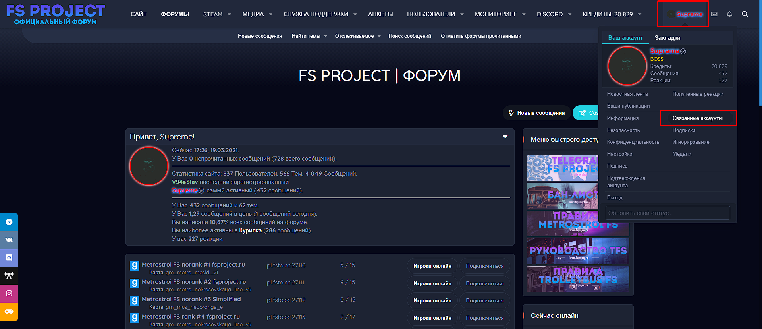
Task: Open the Telegram sidebar icon
Action: click(9, 222)
